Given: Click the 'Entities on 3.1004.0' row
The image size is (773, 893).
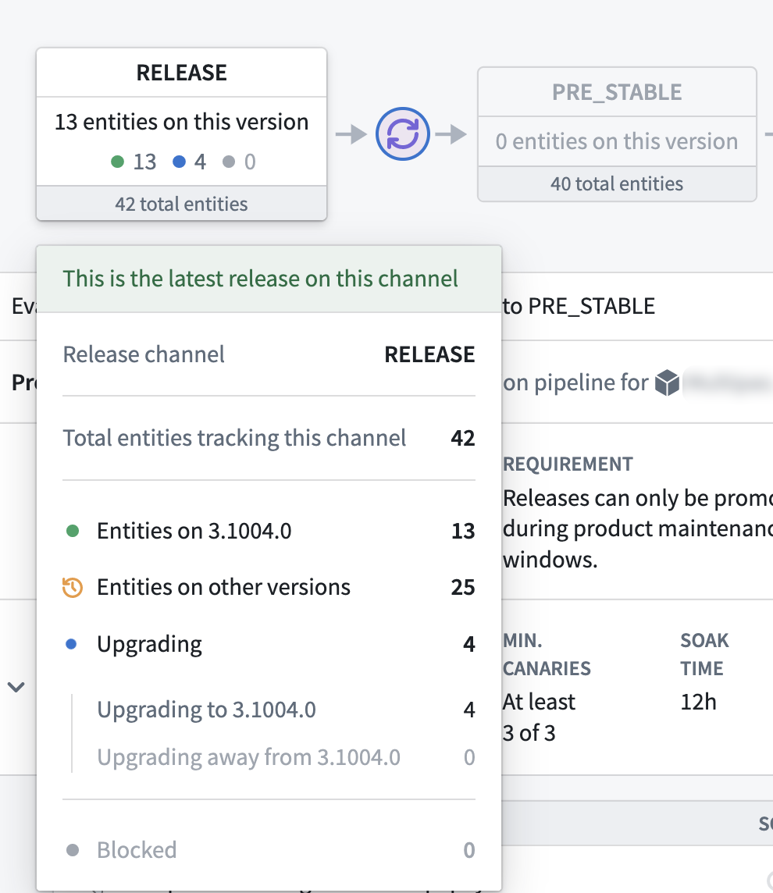Looking at the screenshot, I should click(269, 531).
